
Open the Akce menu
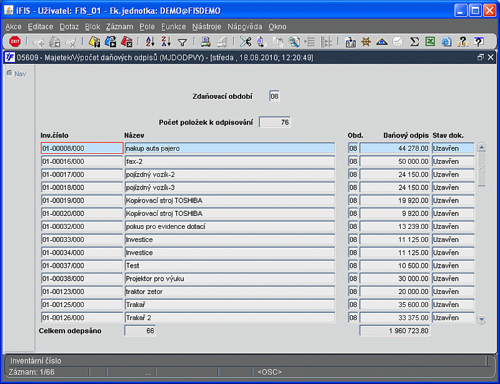click(x=13, y=26)
